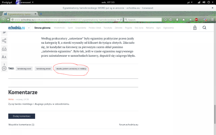Click the 'Wszystkie komentarze (1)' link
The width and height of the screenshot is (216, 135).
coord(21,125)
